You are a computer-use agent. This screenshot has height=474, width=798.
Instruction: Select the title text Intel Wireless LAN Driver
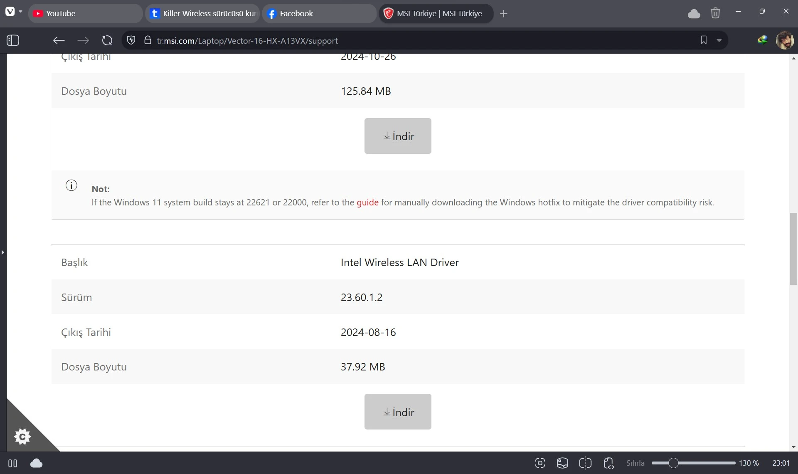pos(400,262)
